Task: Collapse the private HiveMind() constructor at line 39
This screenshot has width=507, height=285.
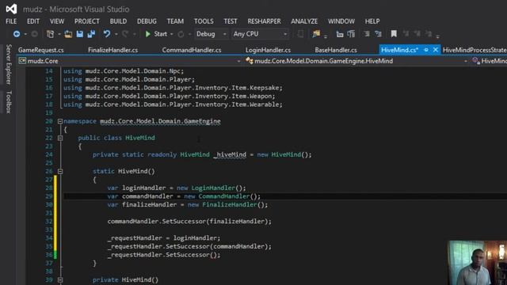Action: point(60,279)
